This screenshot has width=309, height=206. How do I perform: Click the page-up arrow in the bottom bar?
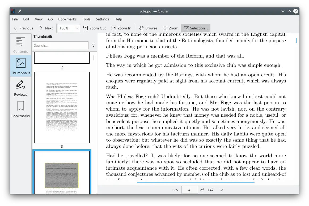click(176, 190)
